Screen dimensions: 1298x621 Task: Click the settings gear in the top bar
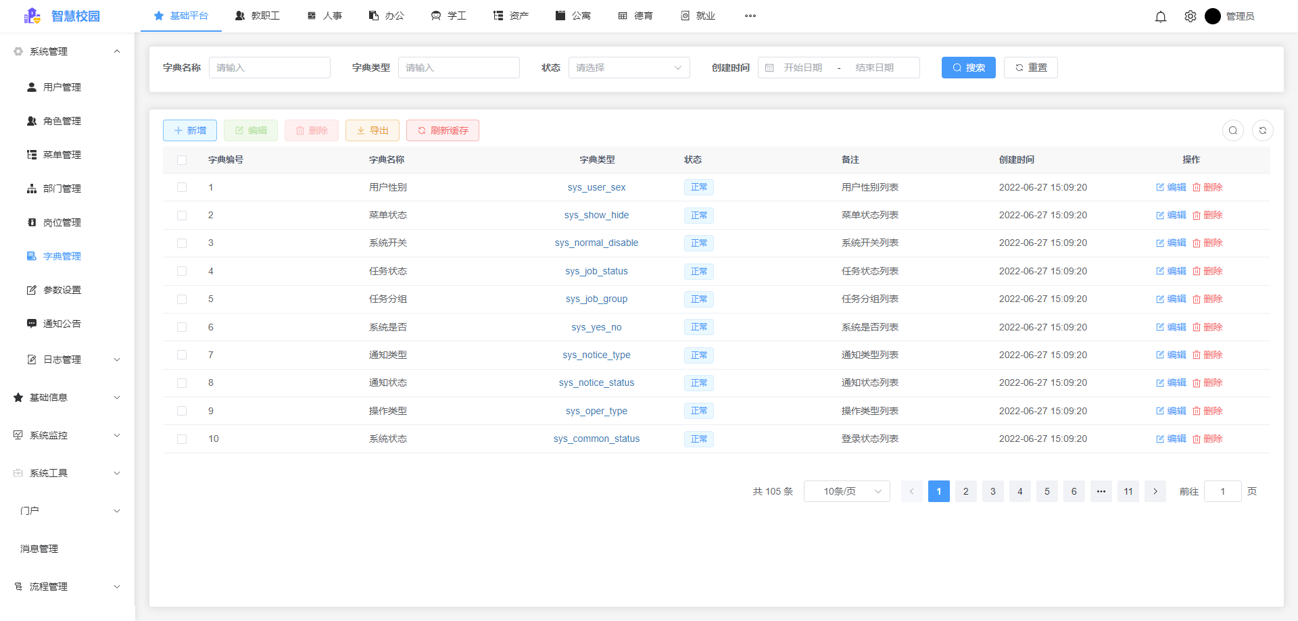(x=1191, y=16)
